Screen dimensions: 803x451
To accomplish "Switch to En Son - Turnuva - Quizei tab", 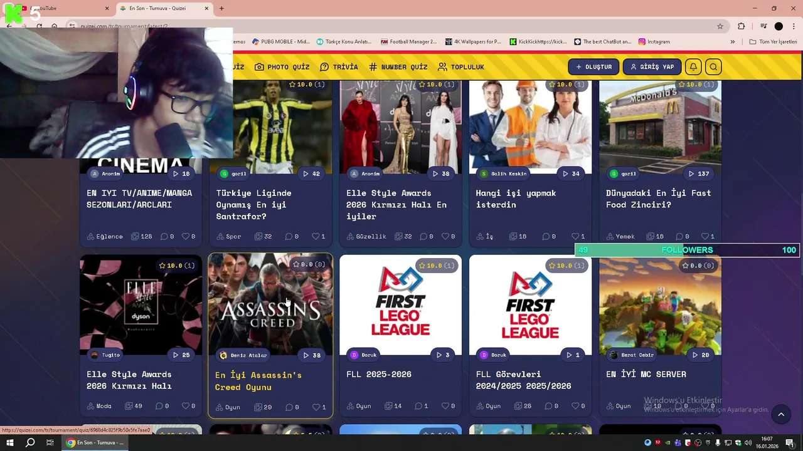I will coord(164,8).
